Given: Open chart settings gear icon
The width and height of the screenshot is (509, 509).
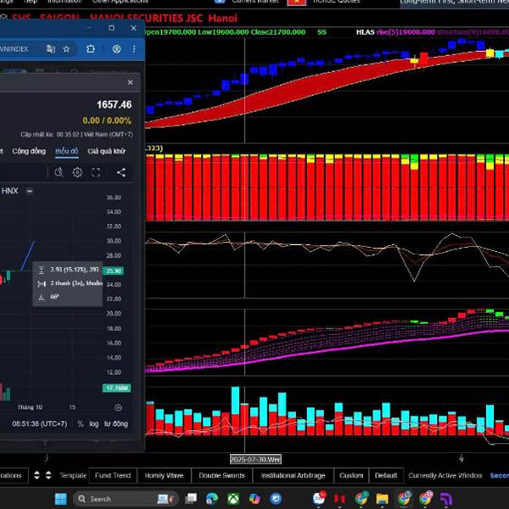Looking at the screenshot, I should tap(77, 172).
